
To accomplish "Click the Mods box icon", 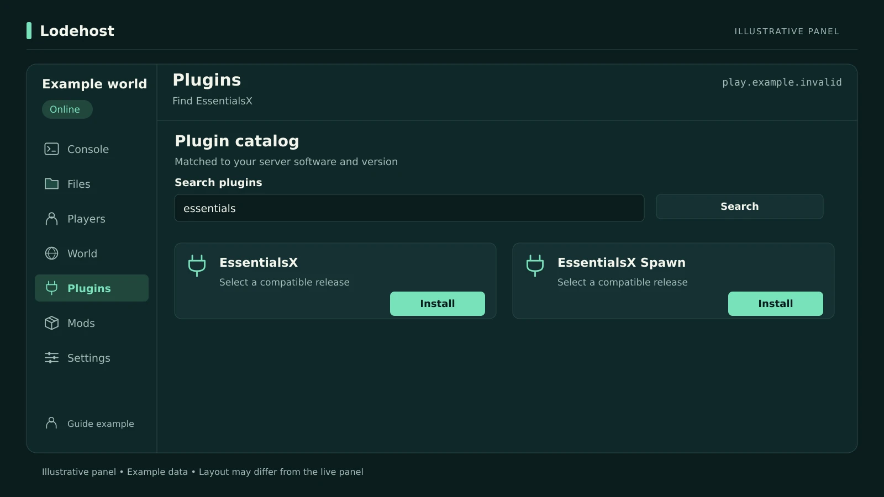I will click(x=51, y=323).
